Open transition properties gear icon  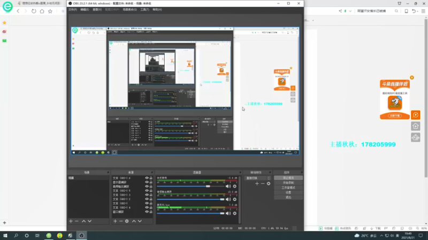(269, 183)
